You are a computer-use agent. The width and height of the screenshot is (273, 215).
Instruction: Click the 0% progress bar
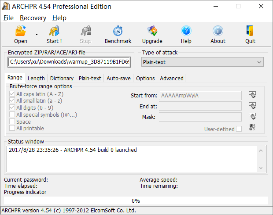pyautogui.click(x=136, y=201)
